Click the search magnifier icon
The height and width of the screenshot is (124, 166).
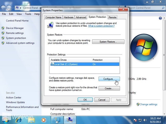coord(163,8)
